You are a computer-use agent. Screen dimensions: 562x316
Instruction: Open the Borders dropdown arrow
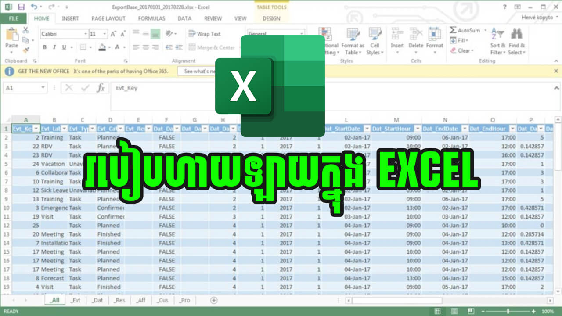[x=91, y=47]
